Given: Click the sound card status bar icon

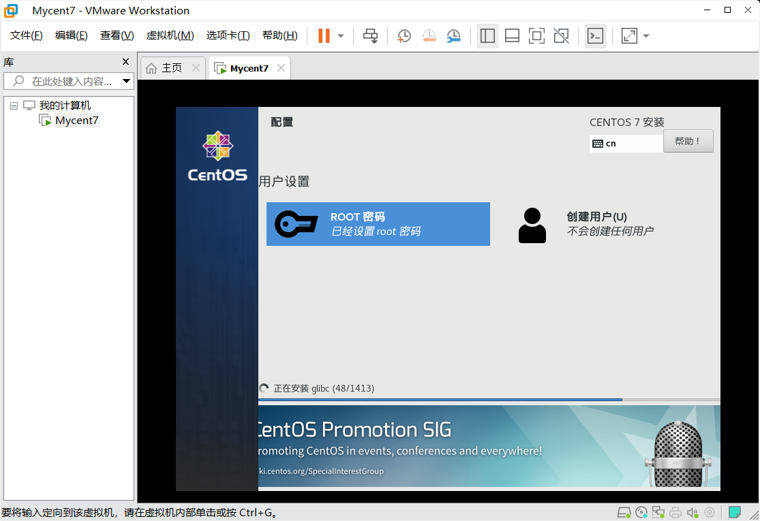Looking at the screenshot, I should tap(693, 512).
